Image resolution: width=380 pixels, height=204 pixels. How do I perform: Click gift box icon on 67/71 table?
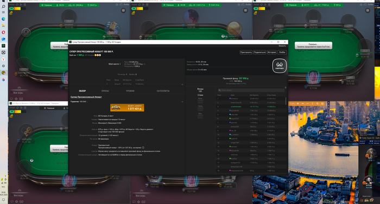[x=368, y=10]
